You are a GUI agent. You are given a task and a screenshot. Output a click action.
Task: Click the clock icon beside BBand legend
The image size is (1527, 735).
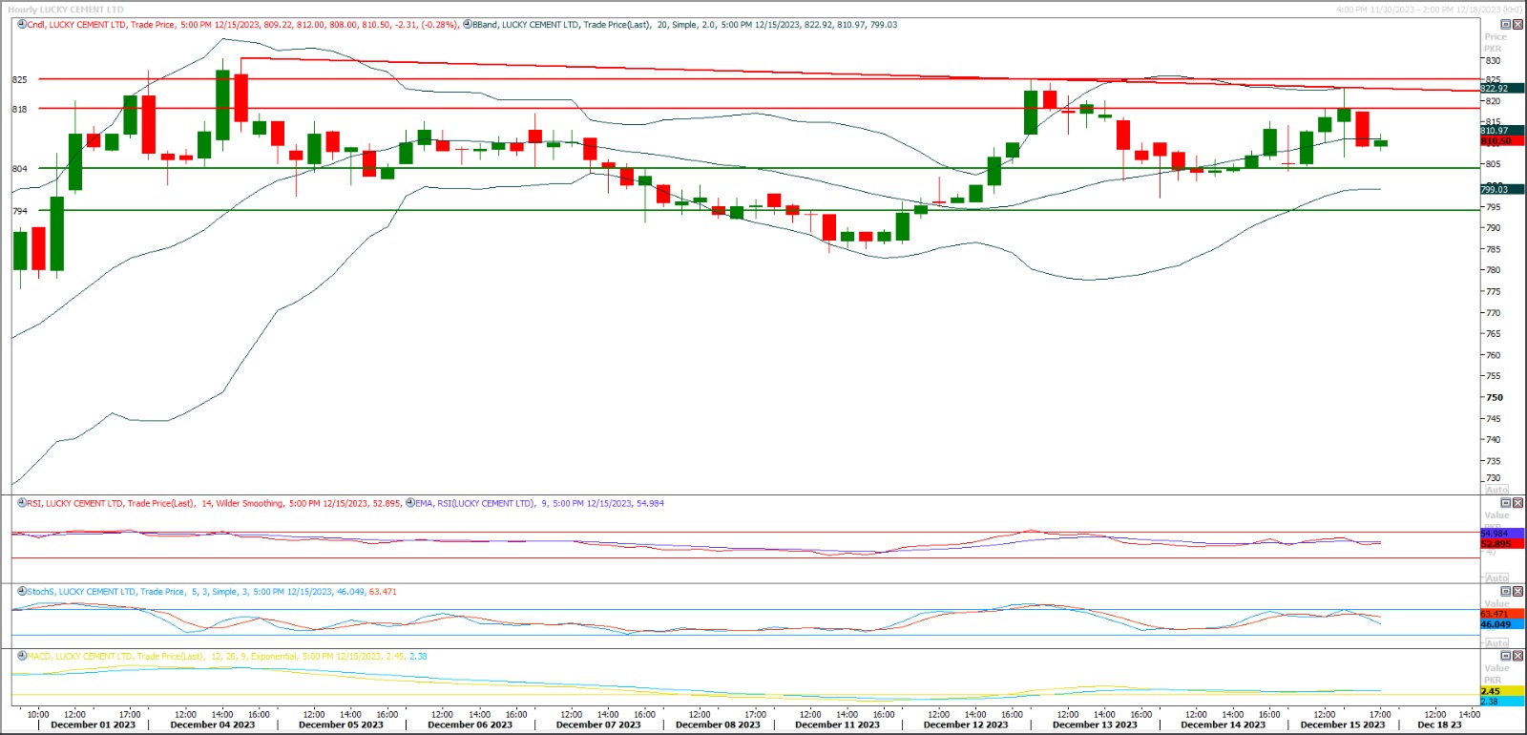(x=468, y=24)
